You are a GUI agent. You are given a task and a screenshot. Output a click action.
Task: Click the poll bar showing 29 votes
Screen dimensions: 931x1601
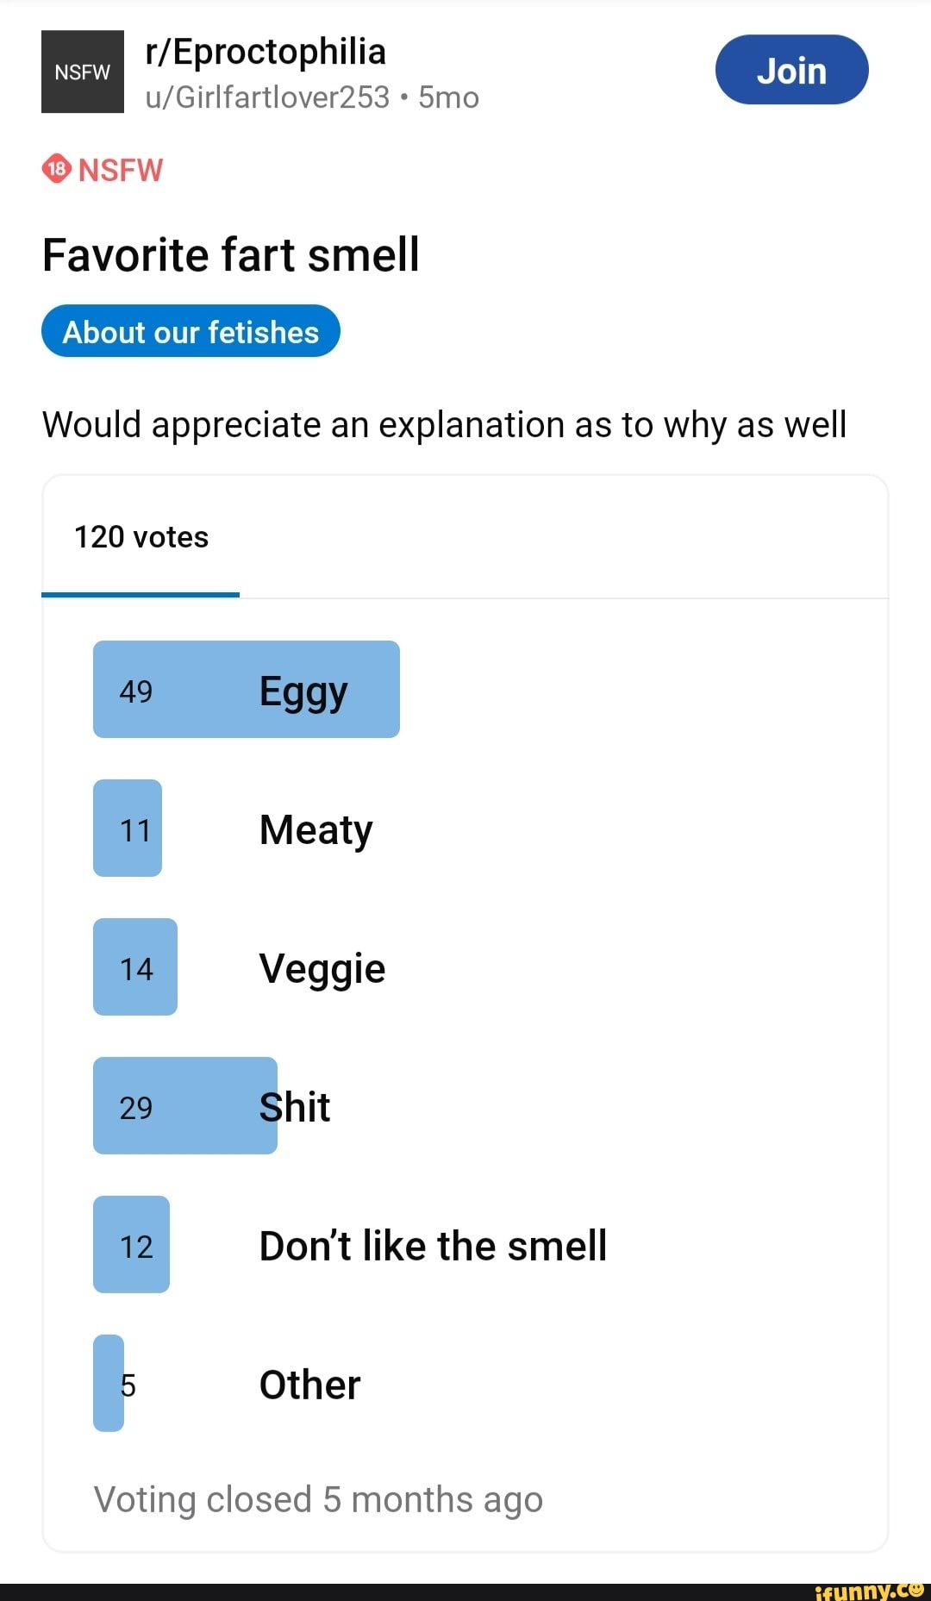(x=185, y=1106)
